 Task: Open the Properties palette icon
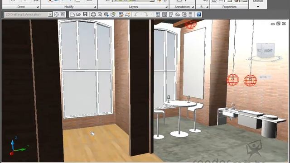pos(158,14)
